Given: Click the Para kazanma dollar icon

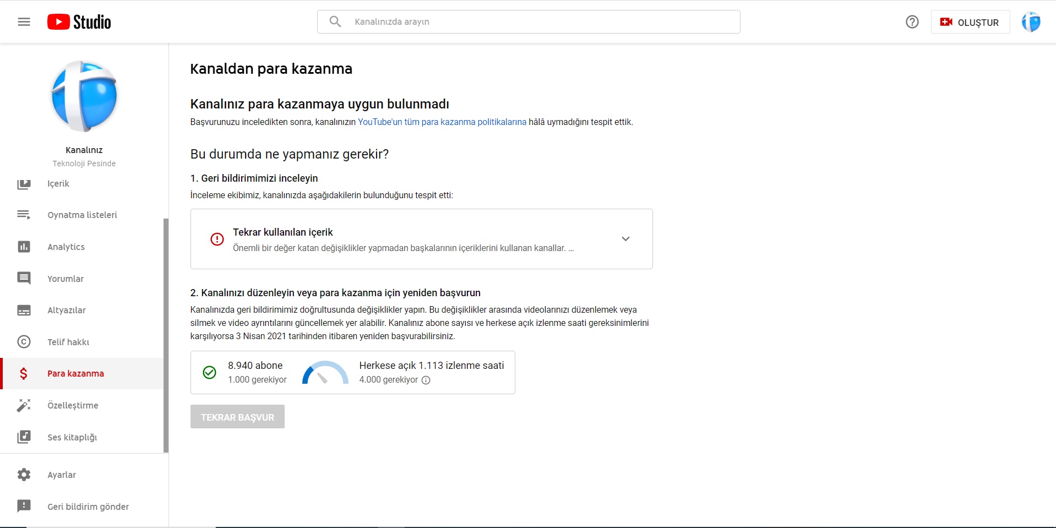Looking at the screenshot, I should point(24,374).
